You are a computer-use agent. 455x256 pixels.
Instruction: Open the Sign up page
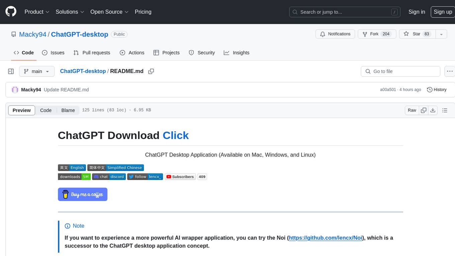click(443, 12)
